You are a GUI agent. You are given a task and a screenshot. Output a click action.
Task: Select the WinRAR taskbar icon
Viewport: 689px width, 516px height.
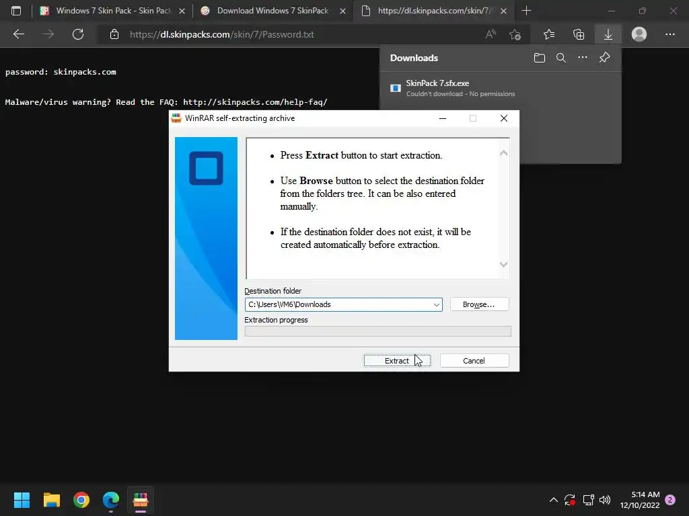pyautogui.click(x=141, y=500)
